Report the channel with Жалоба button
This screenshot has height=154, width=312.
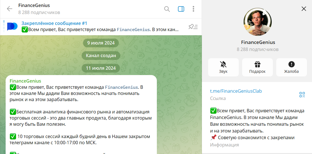coord(291,67)
